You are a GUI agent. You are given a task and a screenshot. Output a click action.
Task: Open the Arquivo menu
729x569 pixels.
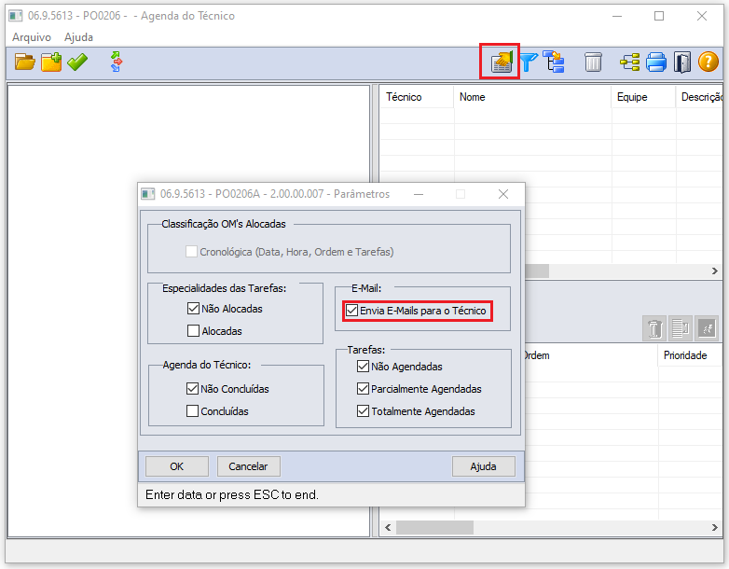[32, 37]
